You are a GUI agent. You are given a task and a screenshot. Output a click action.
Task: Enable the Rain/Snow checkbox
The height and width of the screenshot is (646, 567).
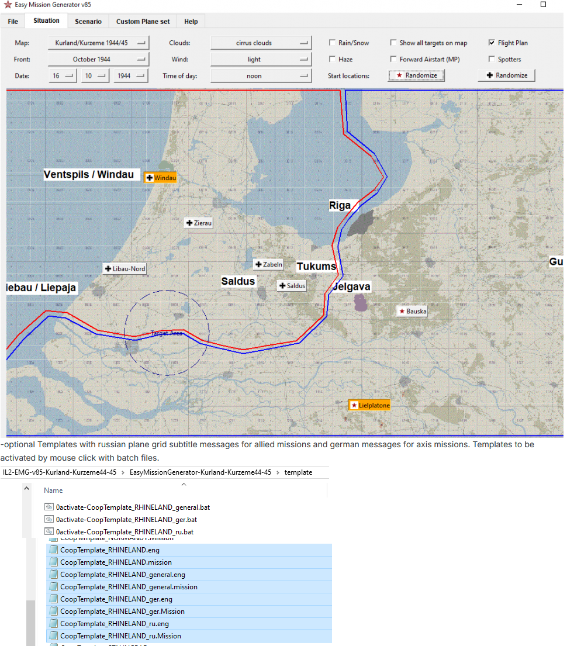(332, 43)
